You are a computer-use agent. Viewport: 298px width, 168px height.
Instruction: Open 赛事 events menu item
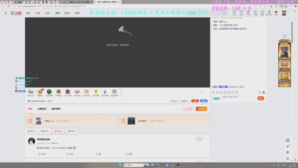(x=57, y=13)
